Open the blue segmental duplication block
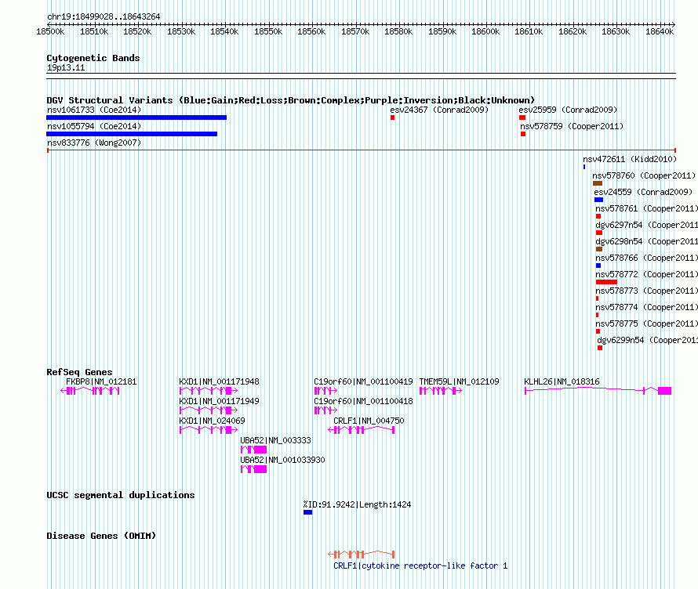This screenshot has width=698, height=589. coord(307,512)
